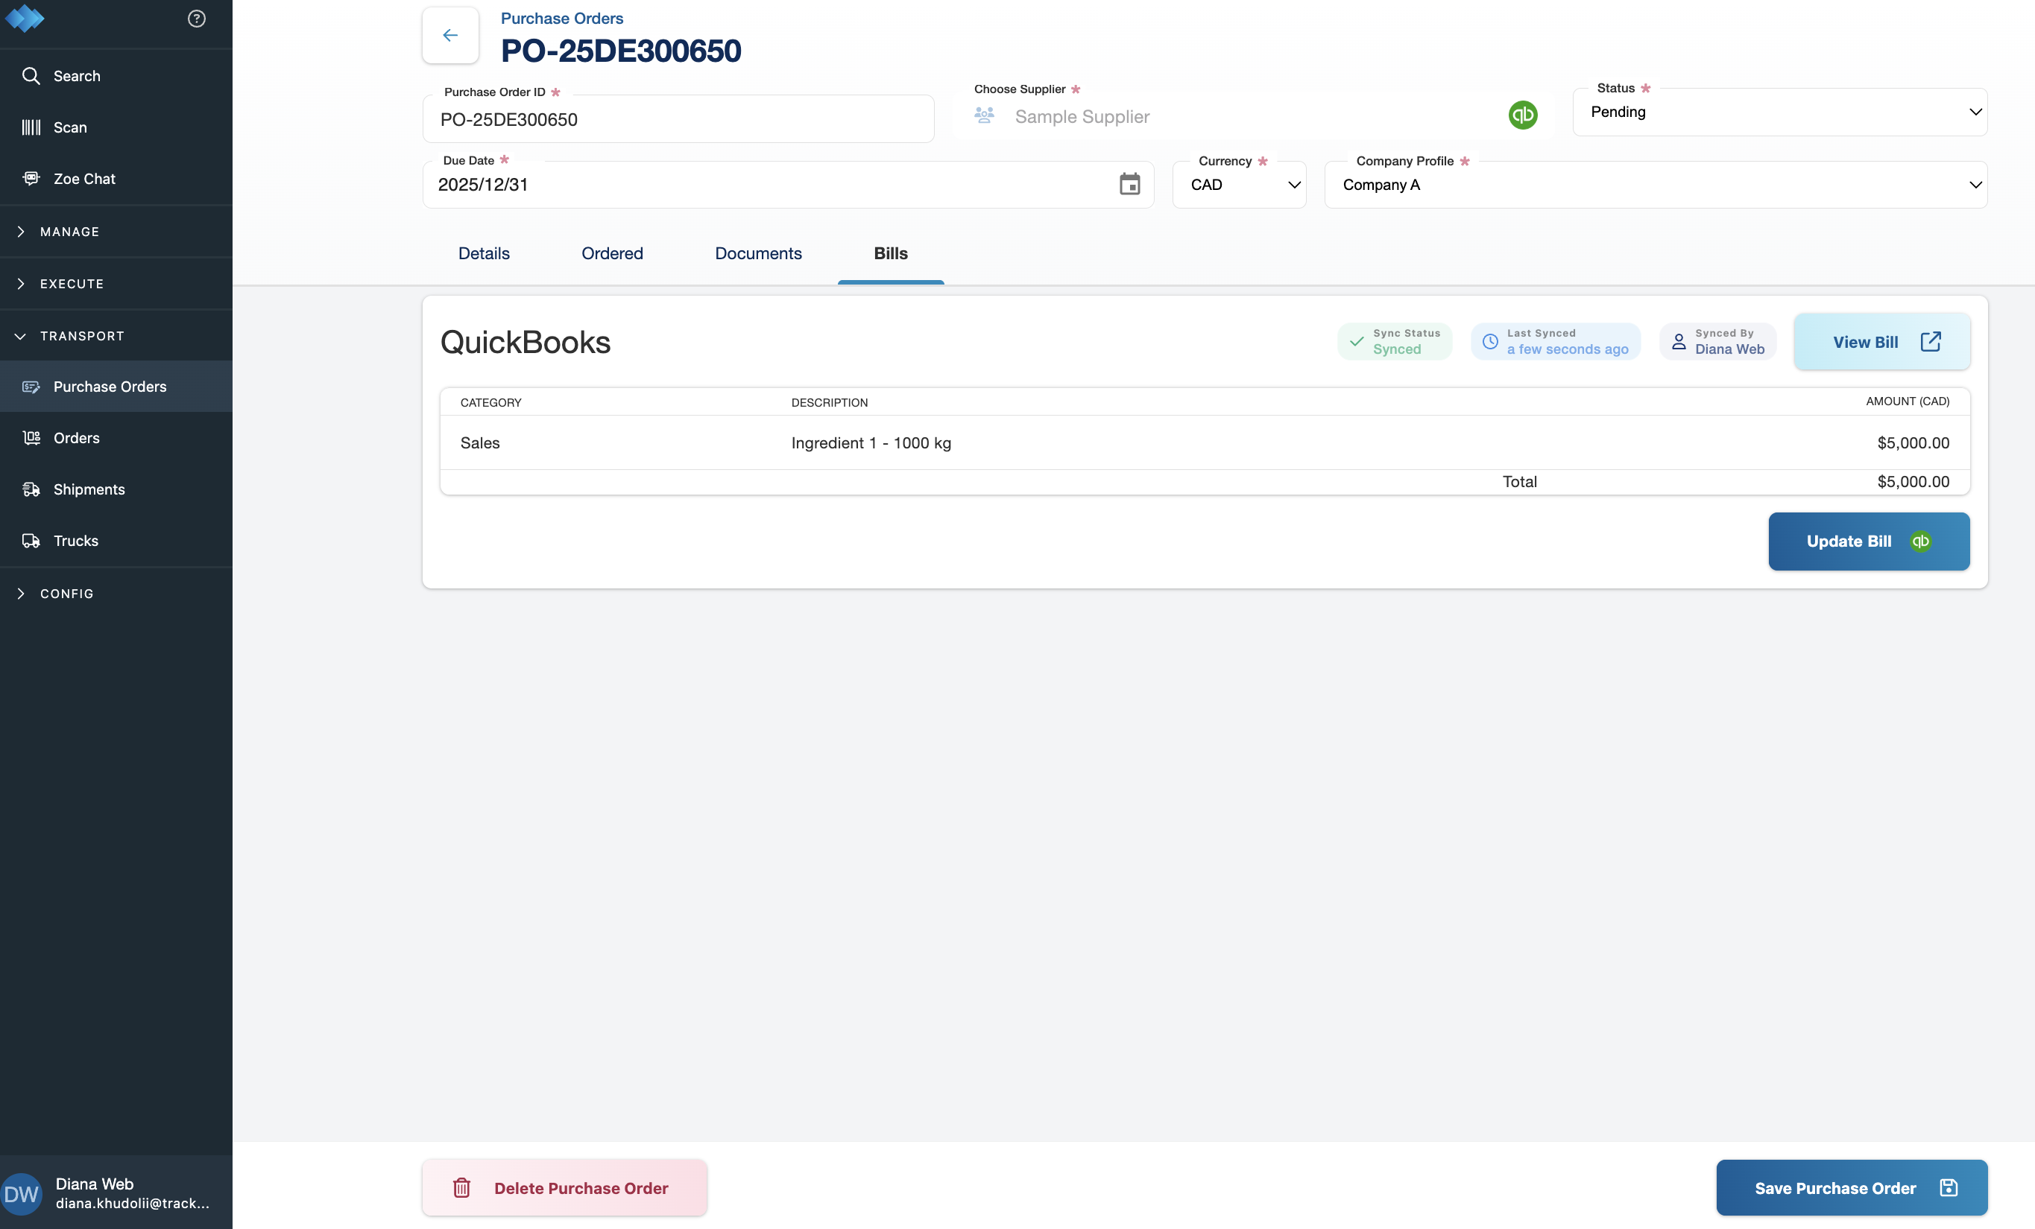Click the QuickBooks icon beside supplier
2035x1229 pixels.
pyautogui.click(x=1522, y=115)
